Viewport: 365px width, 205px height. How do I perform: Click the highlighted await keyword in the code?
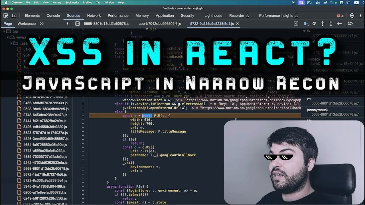click(147, 116)
